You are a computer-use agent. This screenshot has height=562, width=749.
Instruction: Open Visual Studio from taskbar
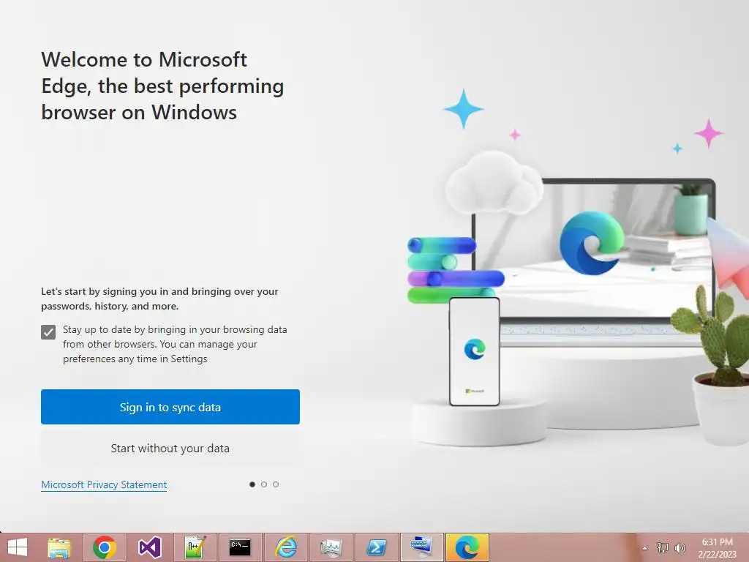tap(149, 547)
